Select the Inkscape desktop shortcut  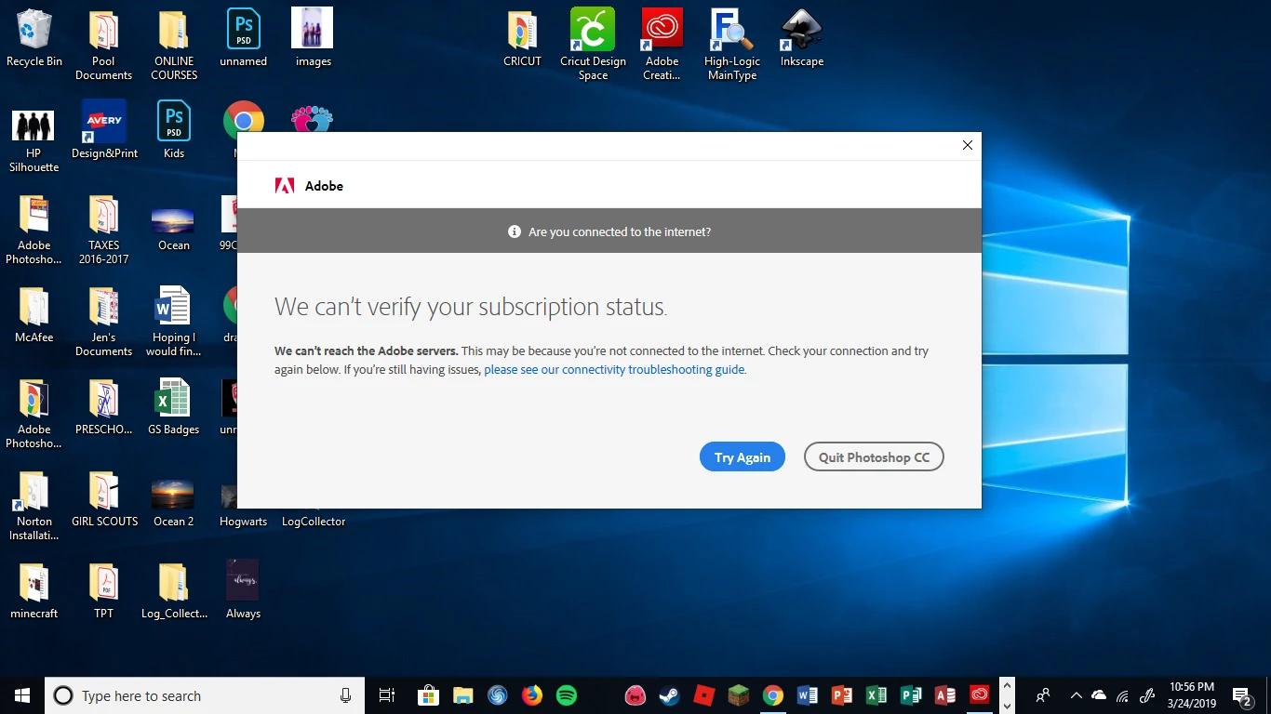802,38
